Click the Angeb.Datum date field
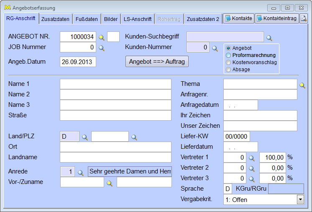 click(x=78, y=62)
